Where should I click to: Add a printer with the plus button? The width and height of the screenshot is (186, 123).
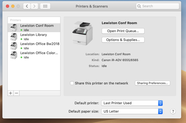tap(10, 93)
